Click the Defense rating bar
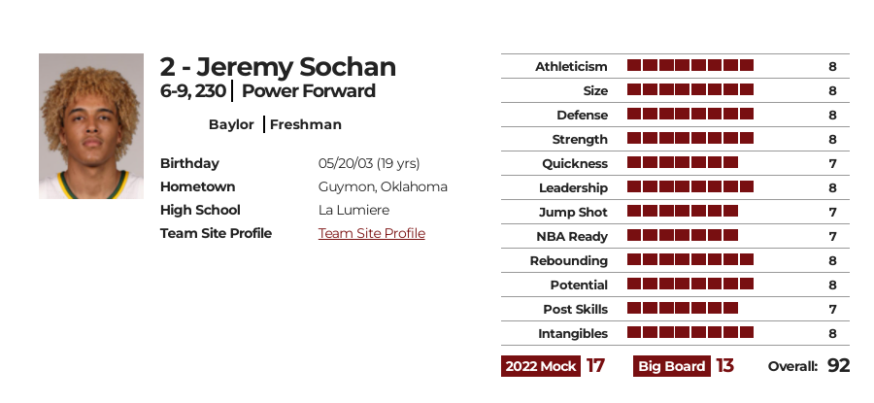Viewport: 874px width, 403px height. pyautogui.click(x=689, y=115)
